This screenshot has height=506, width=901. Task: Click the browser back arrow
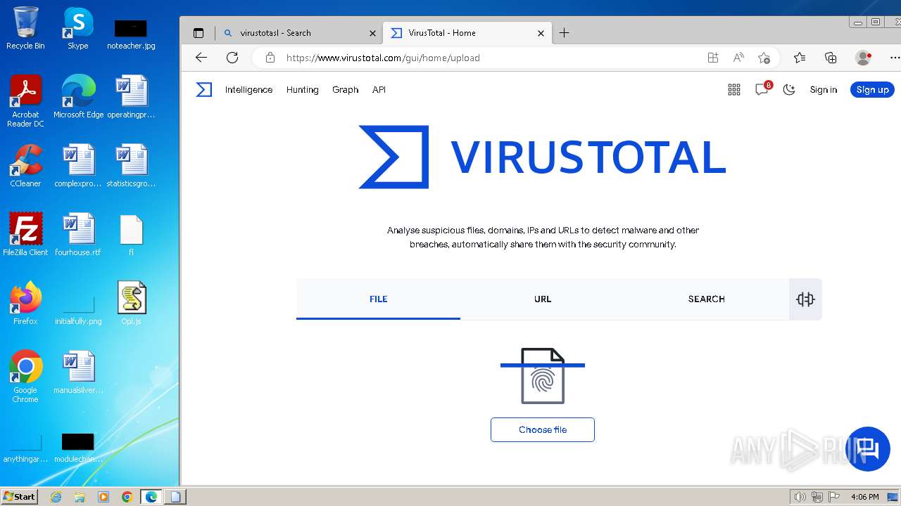coord(201,58)
